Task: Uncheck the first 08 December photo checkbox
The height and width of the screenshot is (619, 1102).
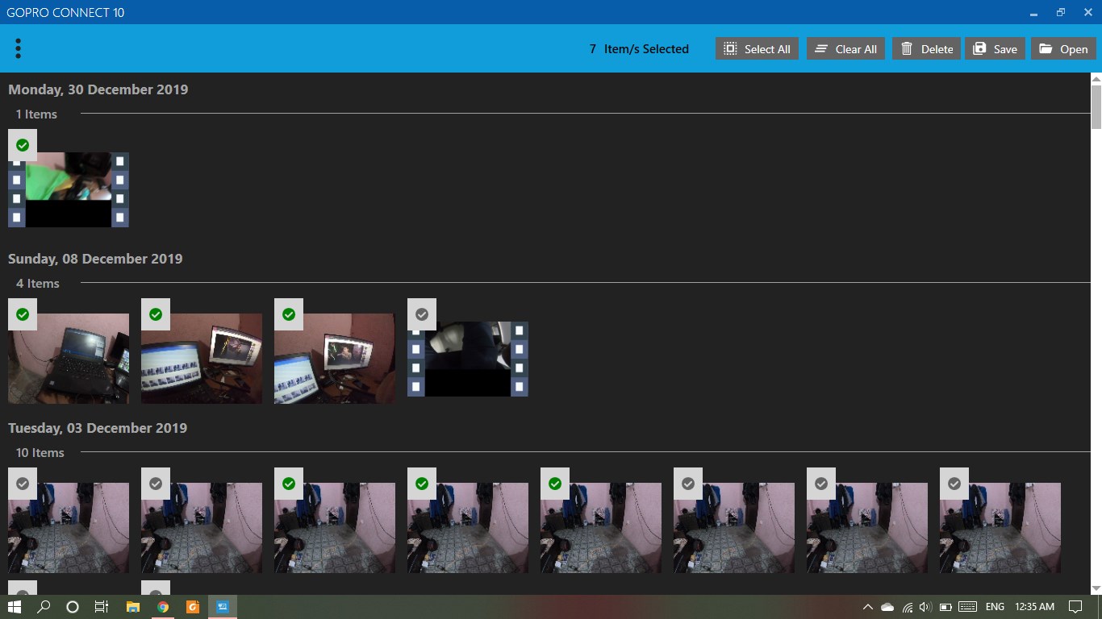Action: tap(23, 314)
